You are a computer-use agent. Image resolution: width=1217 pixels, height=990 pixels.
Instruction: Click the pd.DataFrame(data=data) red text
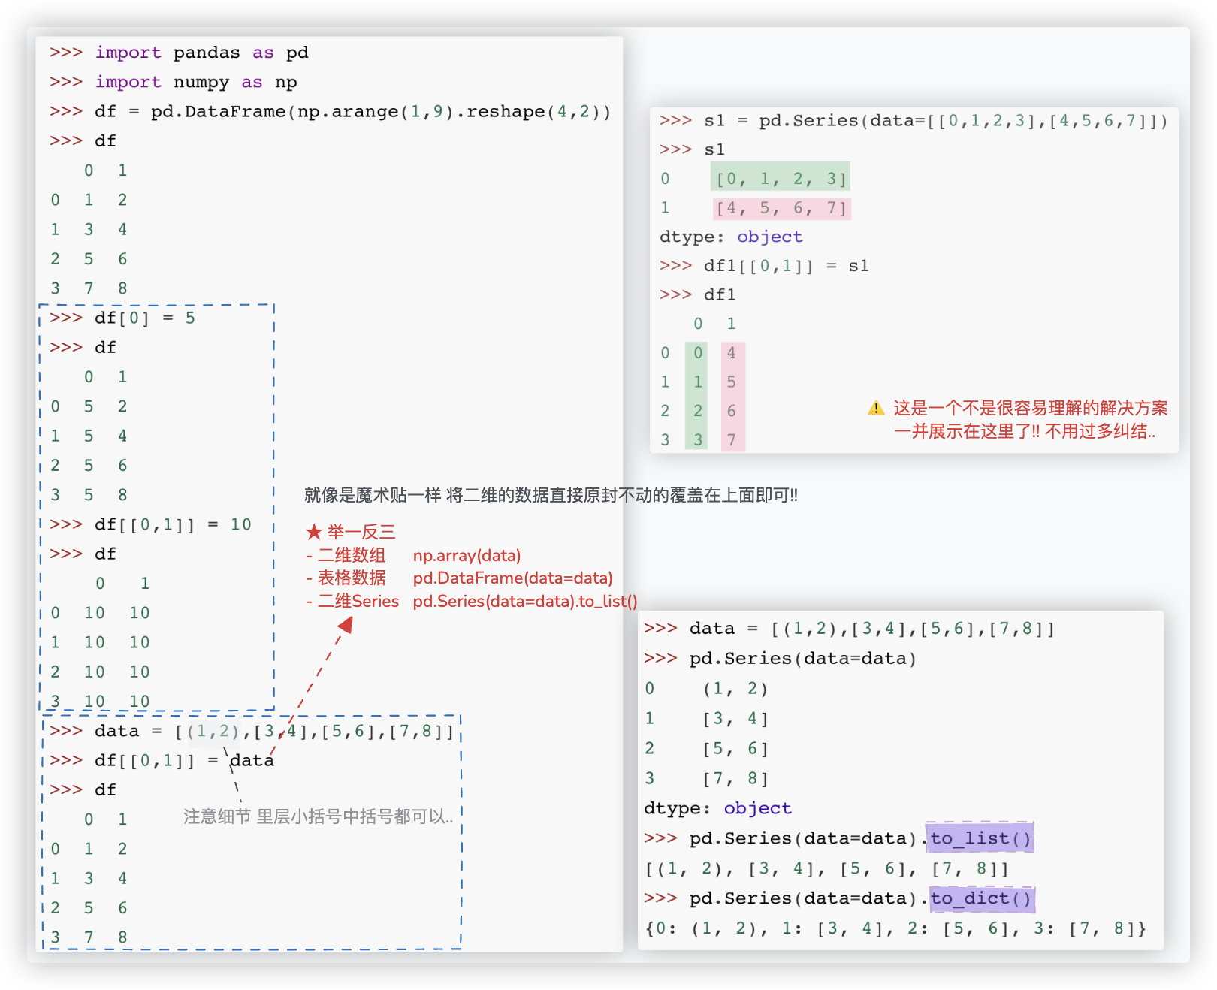click(x=512, y=578)
